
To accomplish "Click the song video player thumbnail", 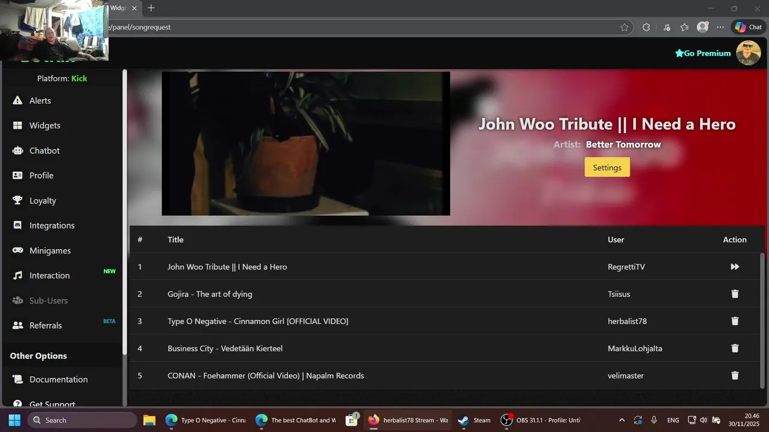I will tap(306, 143).
